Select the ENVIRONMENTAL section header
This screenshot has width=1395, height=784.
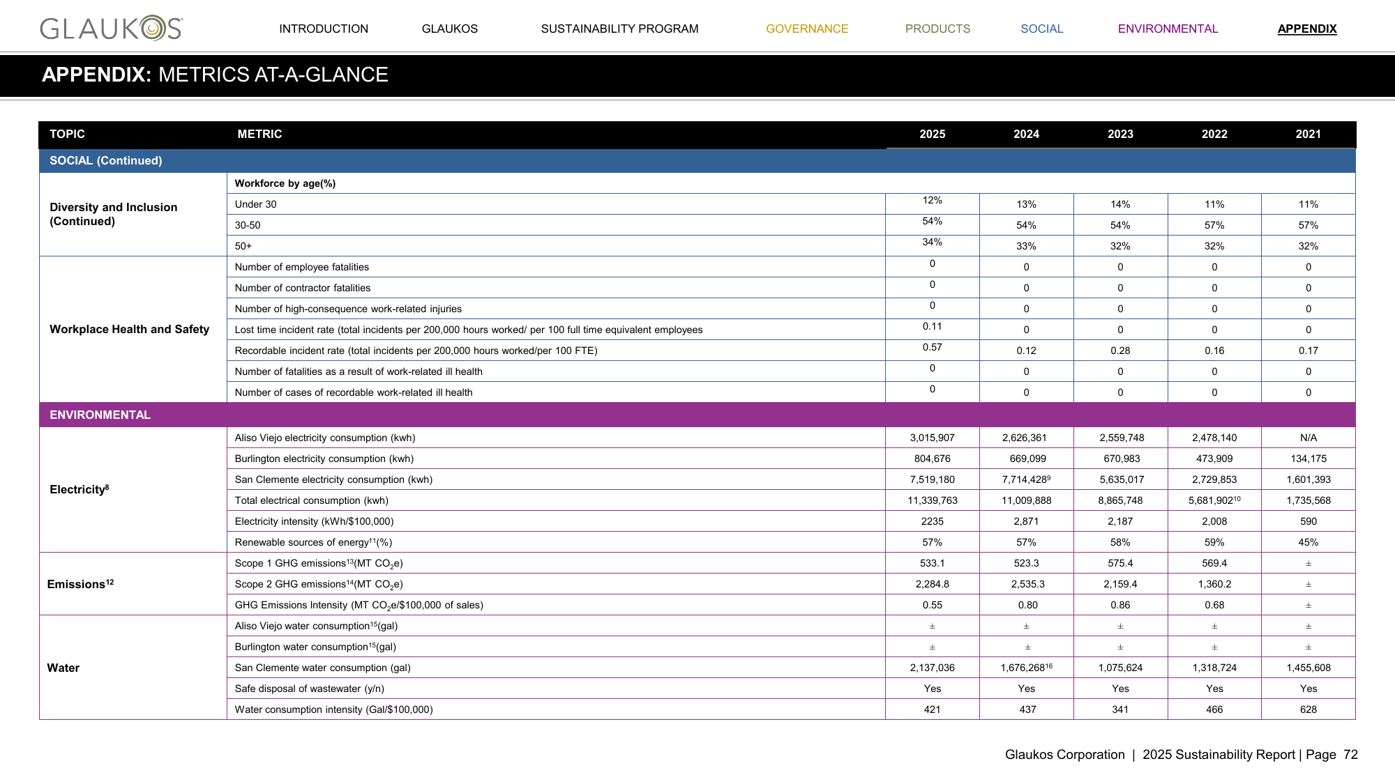click(697, 415)
